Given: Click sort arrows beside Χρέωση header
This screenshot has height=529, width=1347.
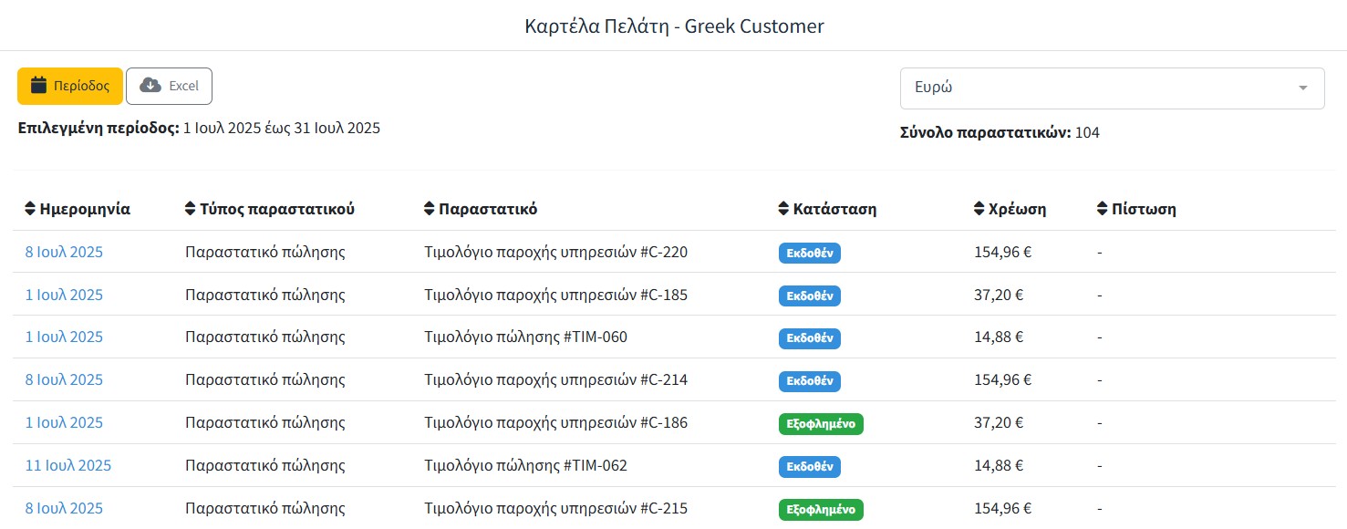Looking at the screenshot, I should tap(979, 209).
